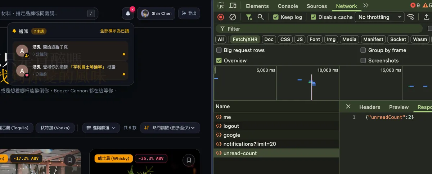The width and height of the screenshot is (432, 174).
Task: Click the network overview timeline
Action: click(323, 83)
